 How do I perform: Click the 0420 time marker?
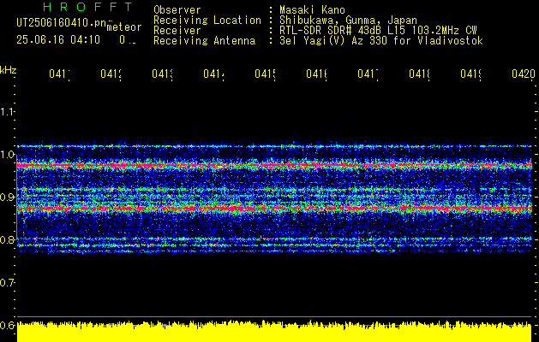tap(524, 74)
